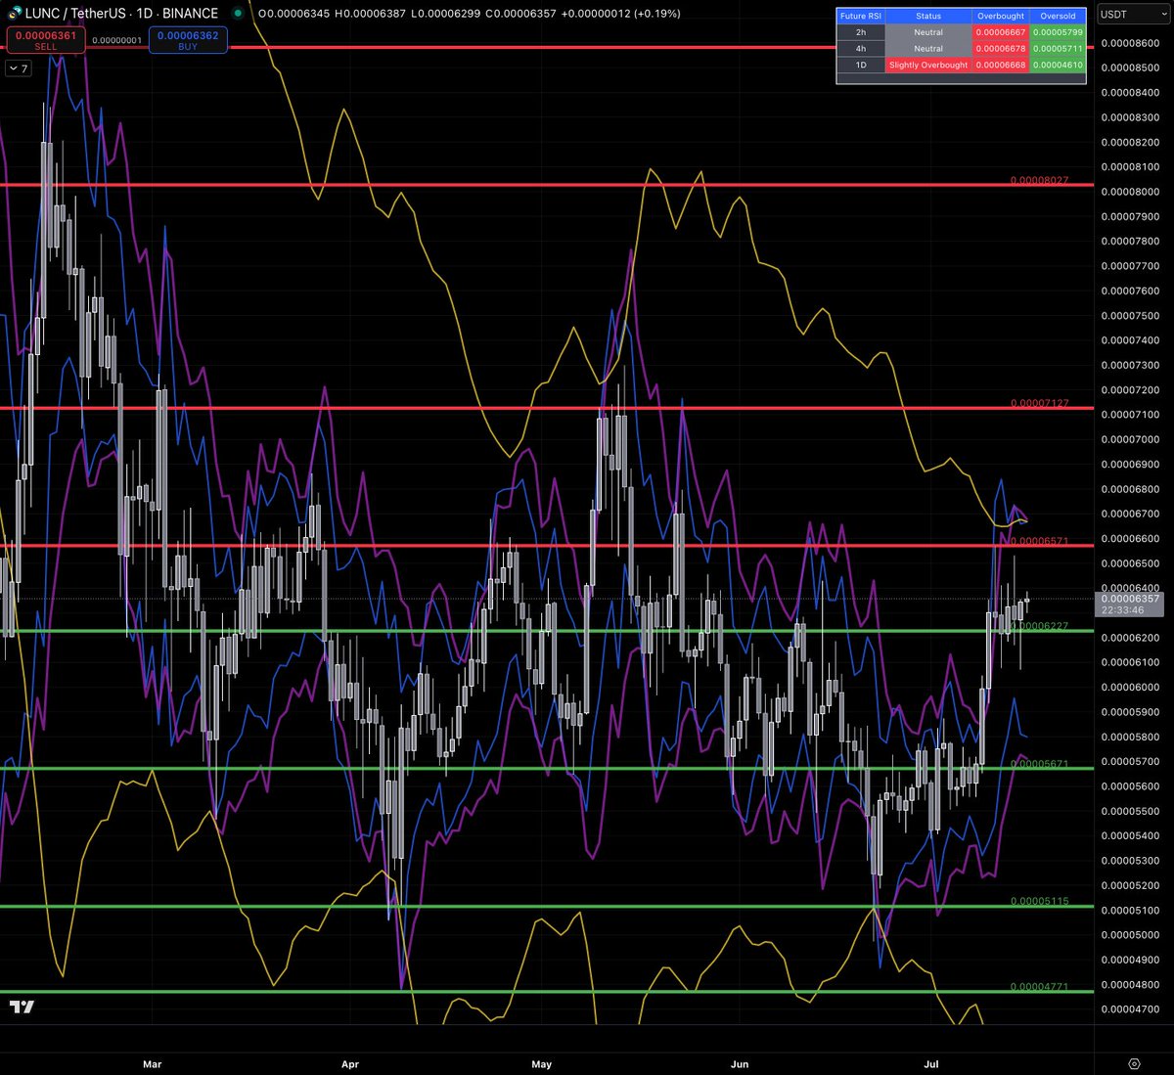Click the LUNC coin logo icon

point(15,14)
